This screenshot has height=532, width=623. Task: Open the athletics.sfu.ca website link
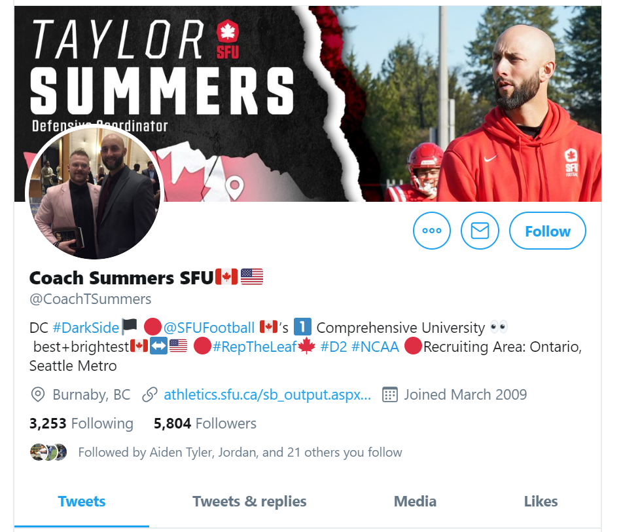pos(267,394)
